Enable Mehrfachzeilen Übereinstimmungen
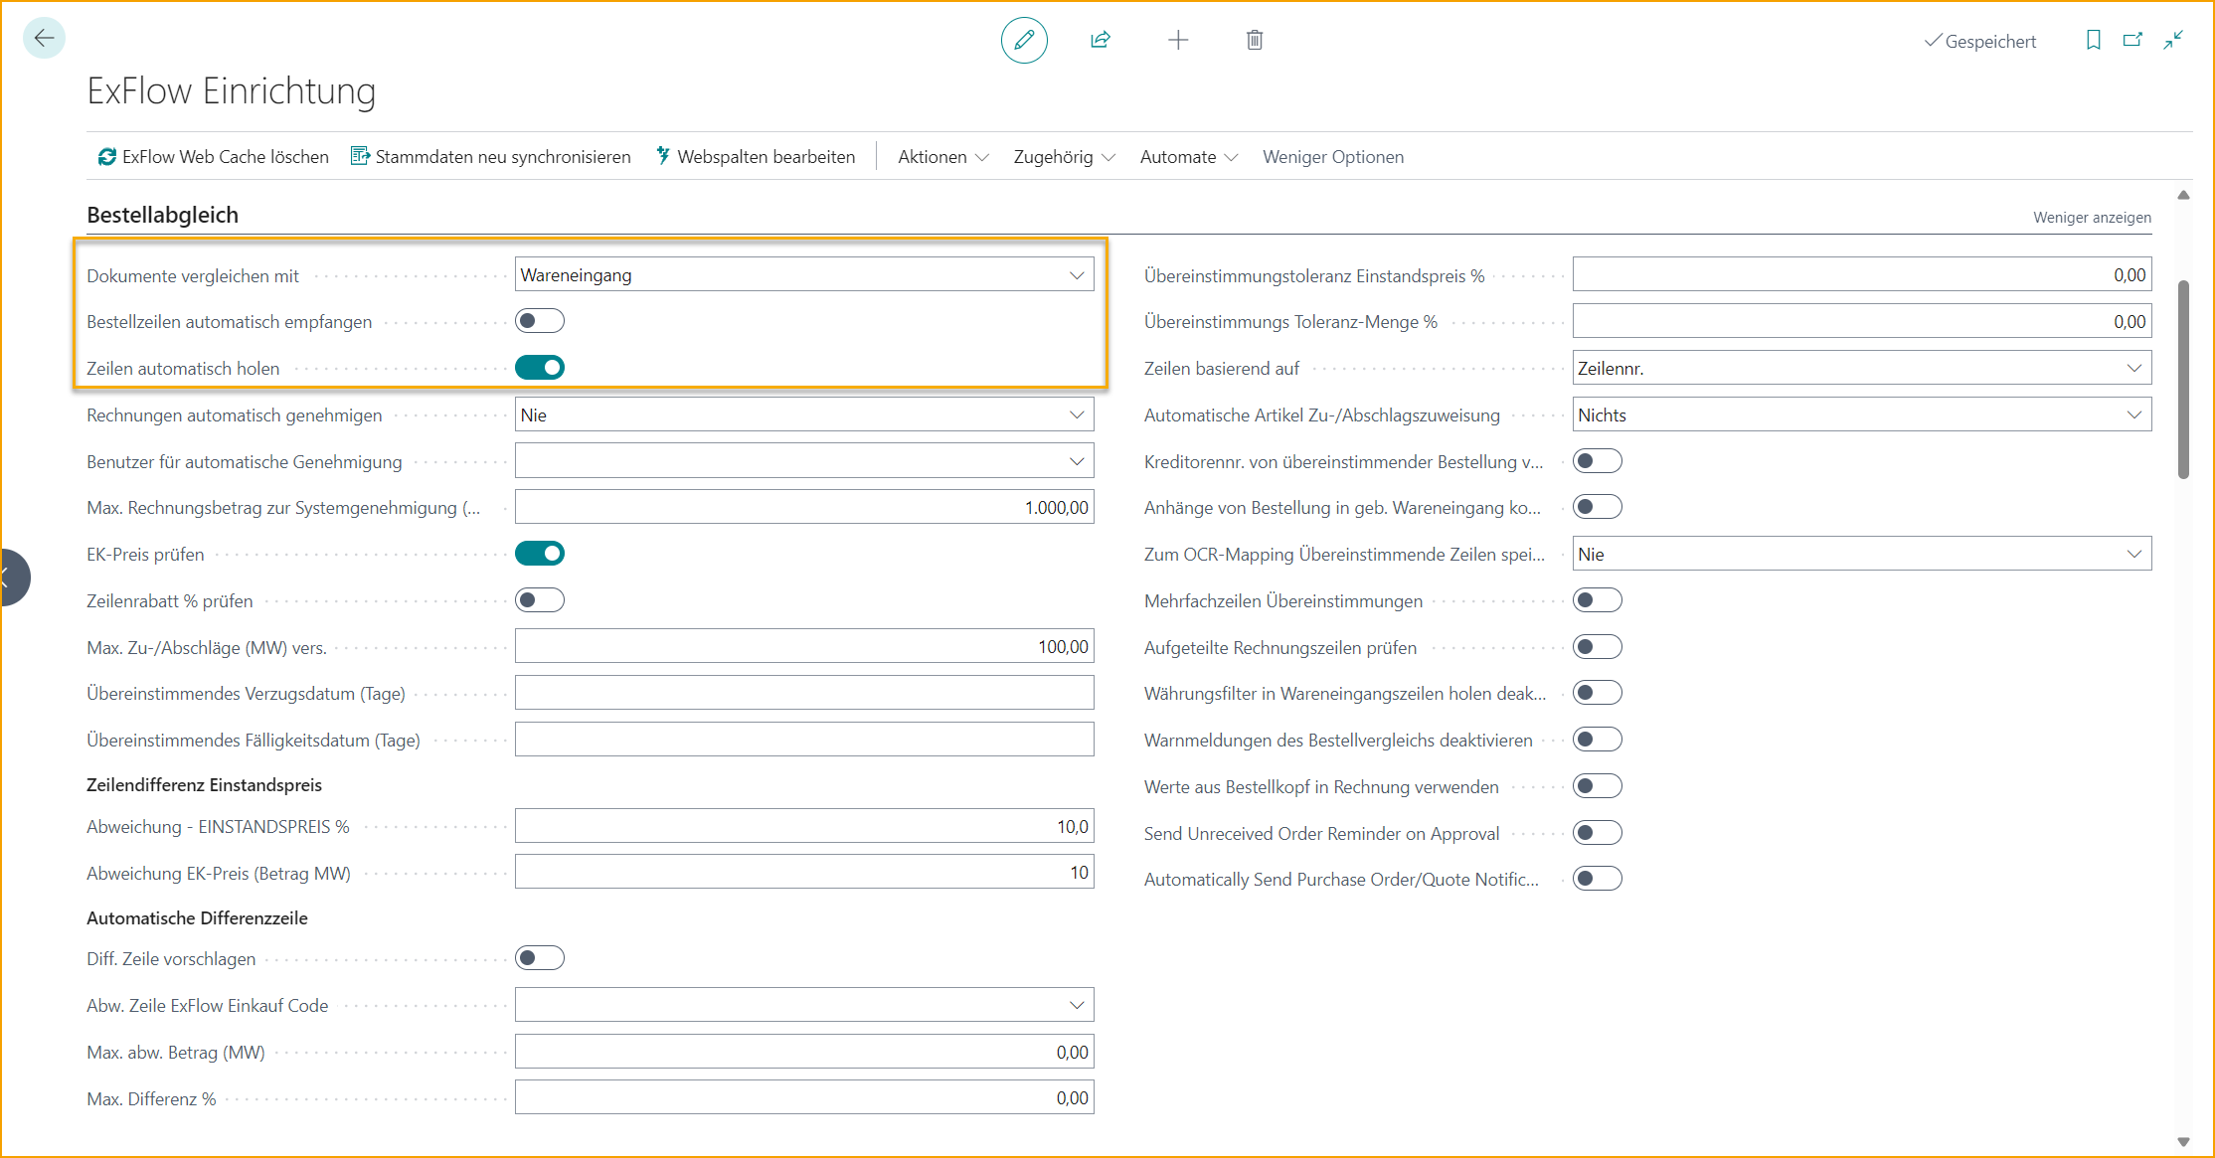Screen dimensions: 2215x1158 pyautogui.click(x=1598, y=600)
